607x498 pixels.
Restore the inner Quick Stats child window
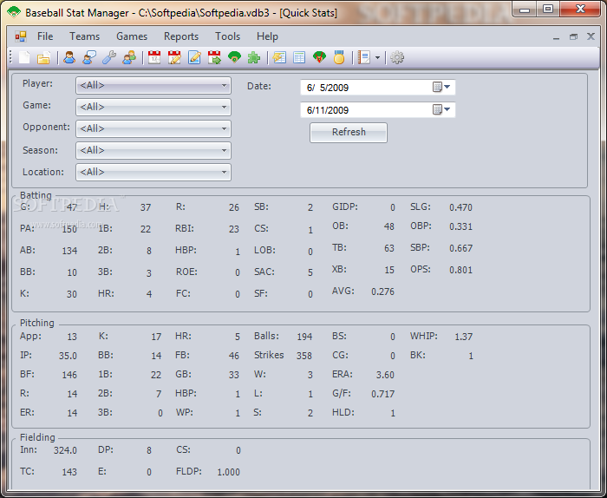tap(573, 36)
